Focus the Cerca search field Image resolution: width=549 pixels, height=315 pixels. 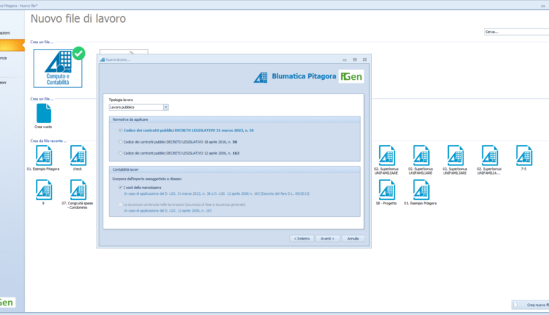[x=517, y=32]
